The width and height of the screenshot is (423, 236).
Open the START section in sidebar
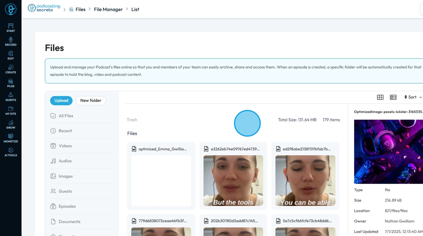[11, 28]
